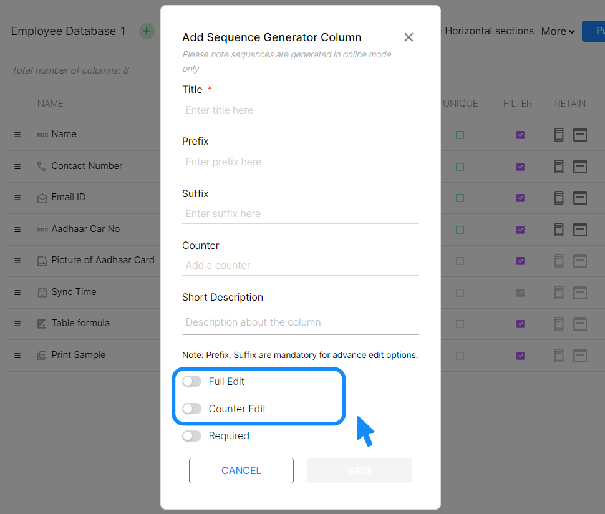Click the Table formula icon
Screen dimensions: 605x514
click(42, 324)
